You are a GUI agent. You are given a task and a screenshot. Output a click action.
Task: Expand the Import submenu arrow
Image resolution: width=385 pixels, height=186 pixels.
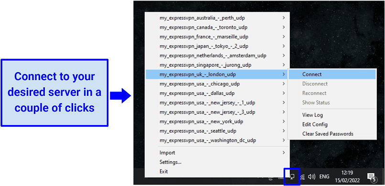coord(284,153)
